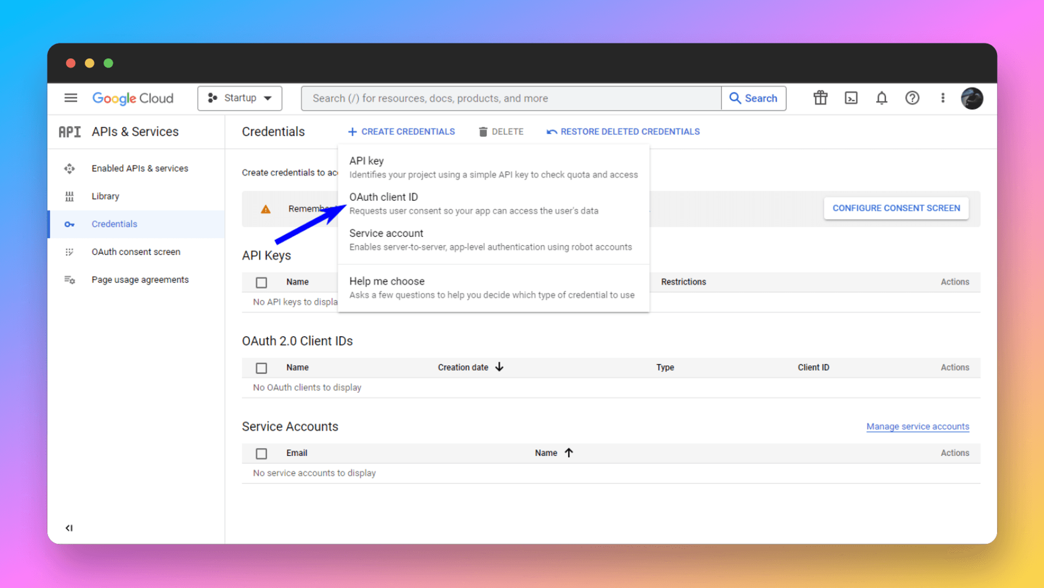Open the OAuth consent screen icon
The height and width of the screenshot is (588, 1044).
[x=70, y=252]
